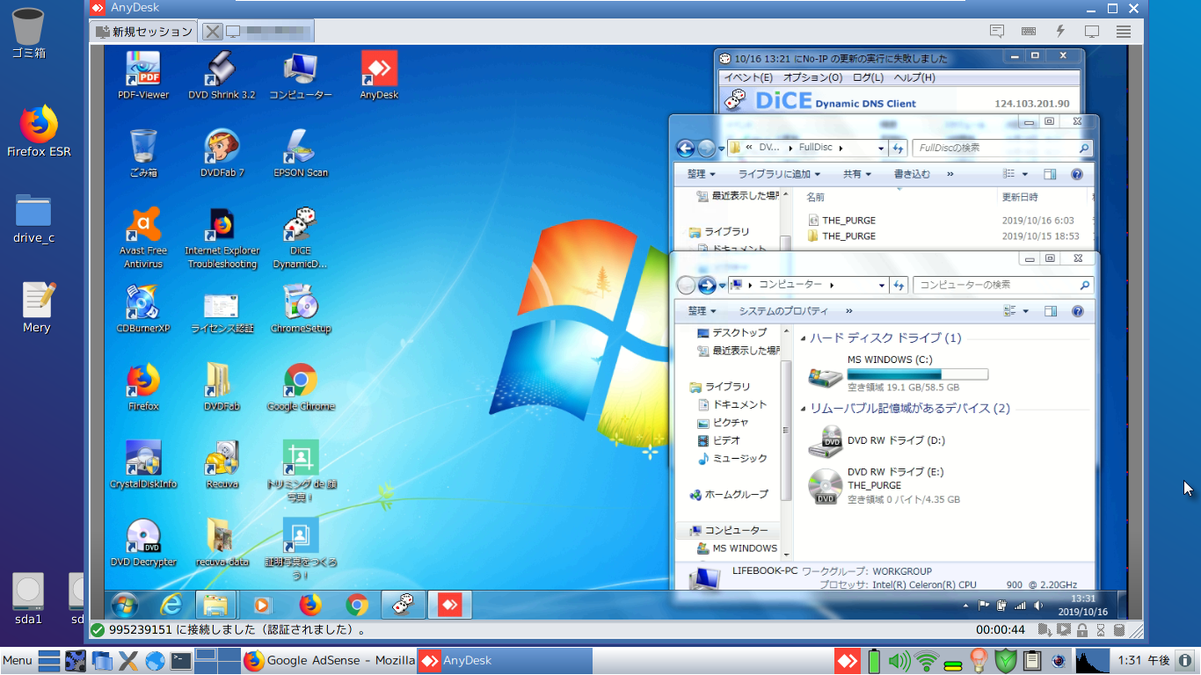The width and height of the screenshot is (1201, 675).
Task: Click FullDiscの検索 search field
Action: 1002,148
